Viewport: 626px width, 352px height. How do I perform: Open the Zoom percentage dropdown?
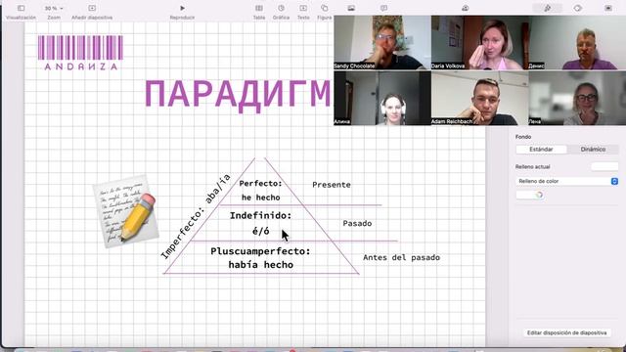(x=54, y=9)
